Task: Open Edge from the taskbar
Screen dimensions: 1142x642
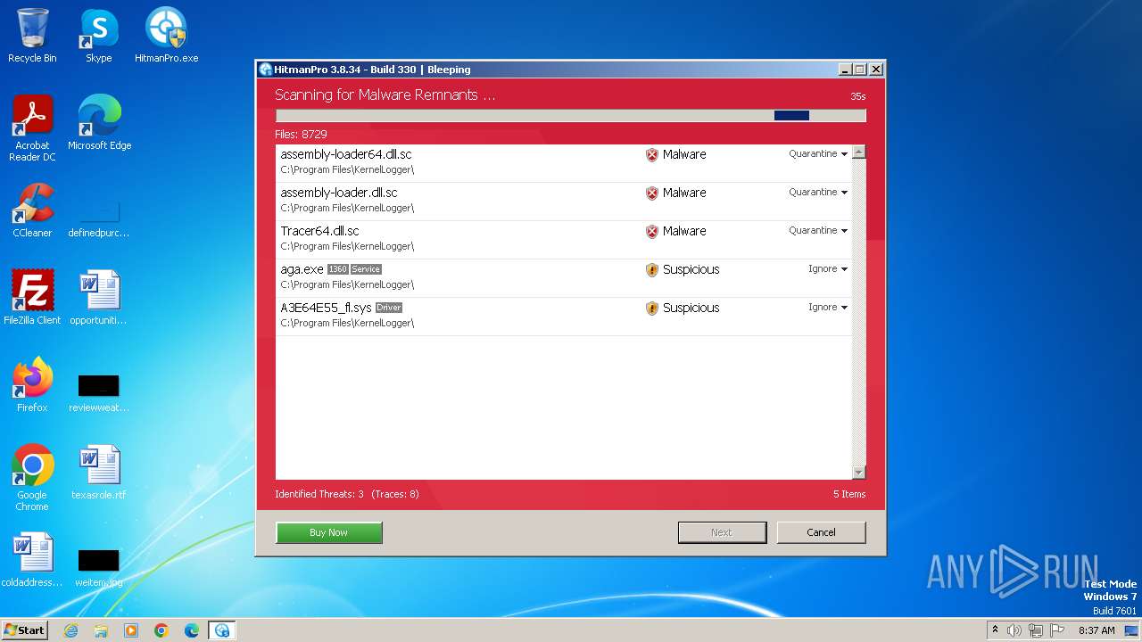Action: 192,630
